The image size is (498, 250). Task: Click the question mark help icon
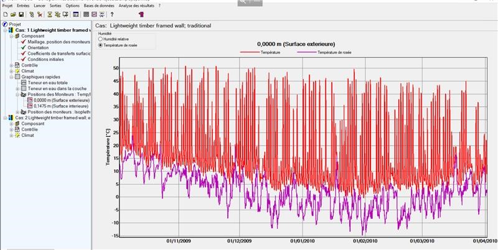pos(112,14)
